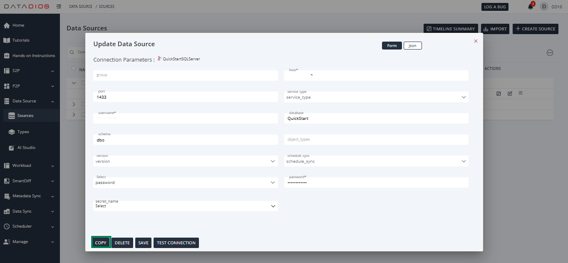Screen dimensions: 568x263
Task: Expand the schedule_sync dropdown
Action: (376, 161)
